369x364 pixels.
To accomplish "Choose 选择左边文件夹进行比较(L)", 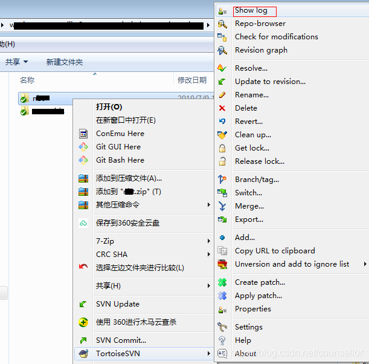I will [140, 268].
